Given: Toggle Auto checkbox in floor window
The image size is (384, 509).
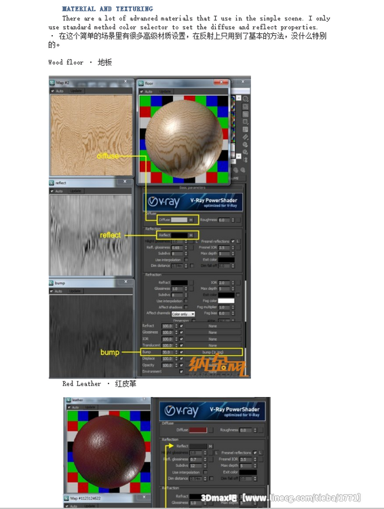Looking at the screenshot, I should coord(142,92).
